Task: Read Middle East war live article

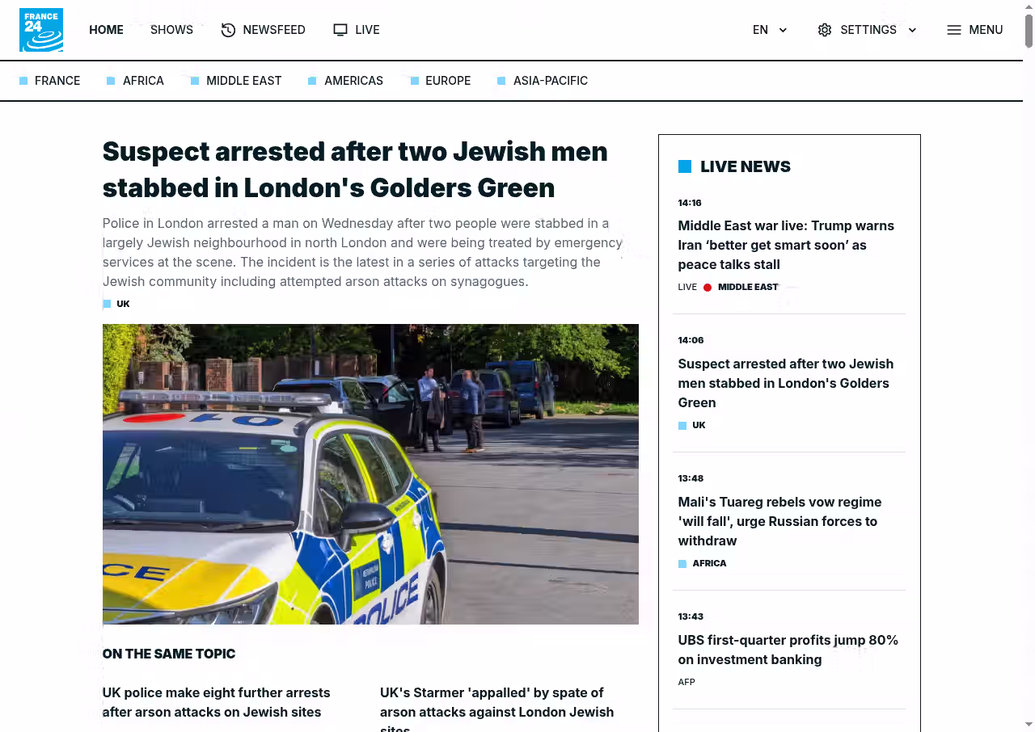Action: (786, 245)
